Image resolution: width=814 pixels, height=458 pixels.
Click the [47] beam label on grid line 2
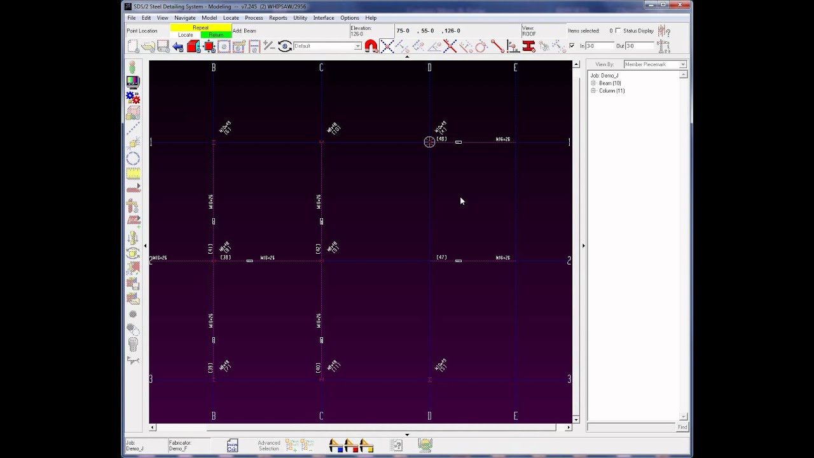(441, 258)
